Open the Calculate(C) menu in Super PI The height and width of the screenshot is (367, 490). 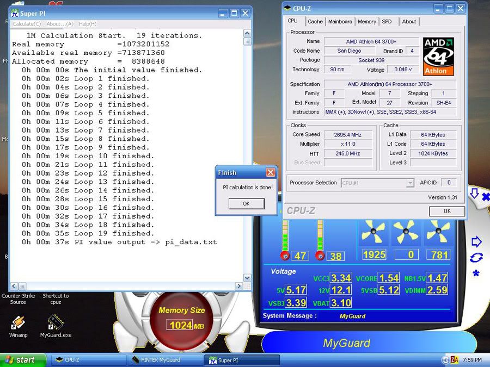27,24
